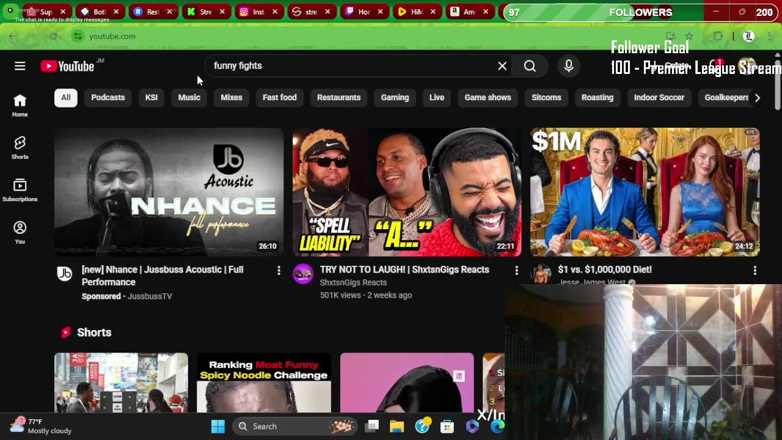Filter results by Live chip

(x=436, y=98)
